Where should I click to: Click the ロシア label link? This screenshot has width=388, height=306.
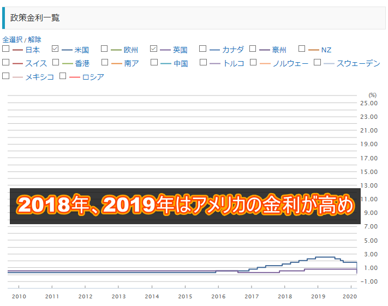pyautogui.click(x=93, y=77)
